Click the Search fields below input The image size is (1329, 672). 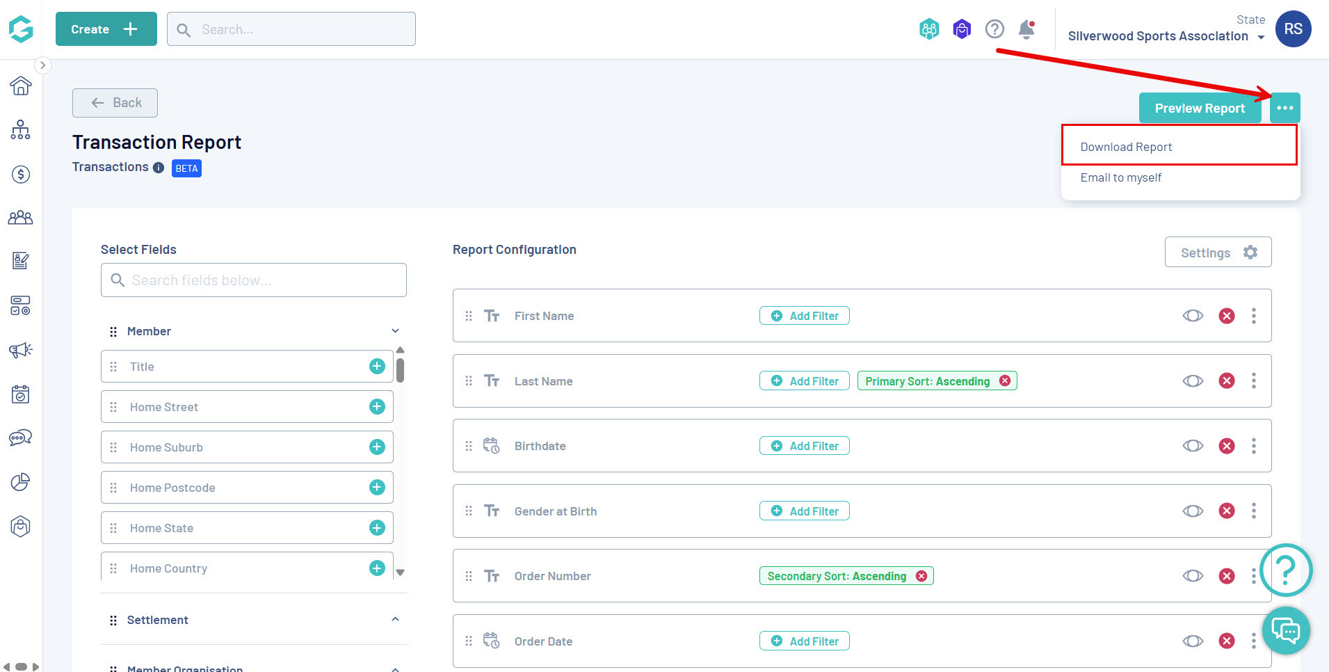coord(254,280)
